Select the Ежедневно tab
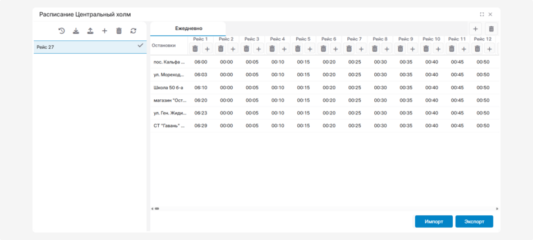The height and width of the screenshot is (240, 533). [x=189, y=29]
